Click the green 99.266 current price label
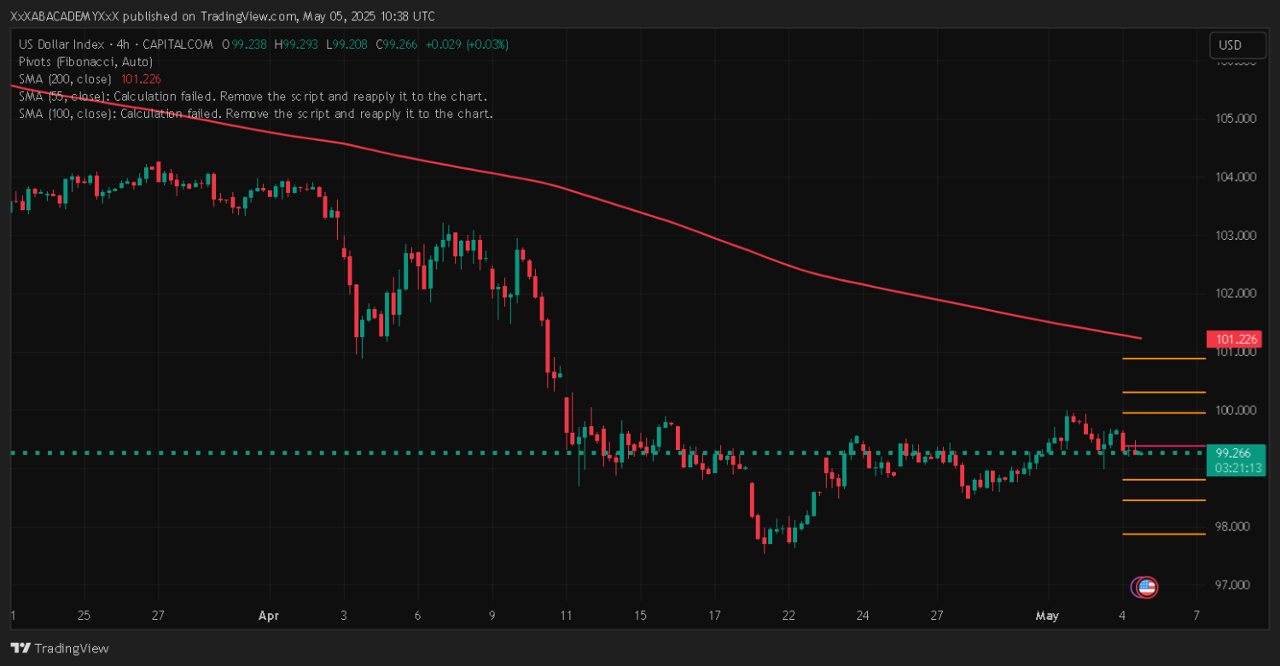 1233,453
